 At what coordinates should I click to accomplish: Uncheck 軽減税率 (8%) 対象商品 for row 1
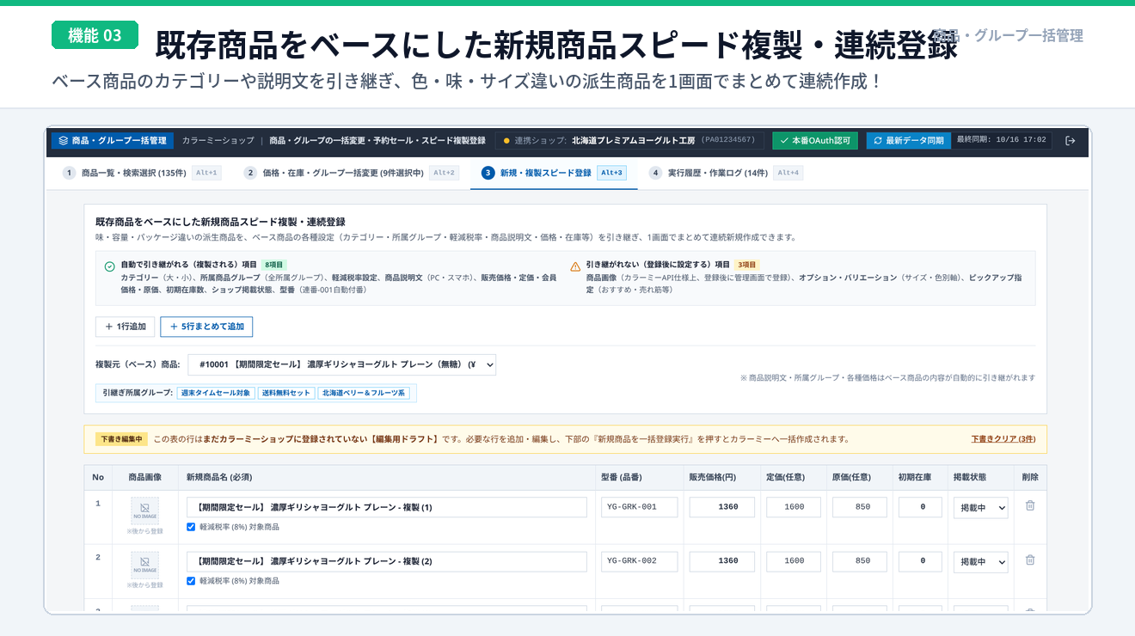[191, 527]
